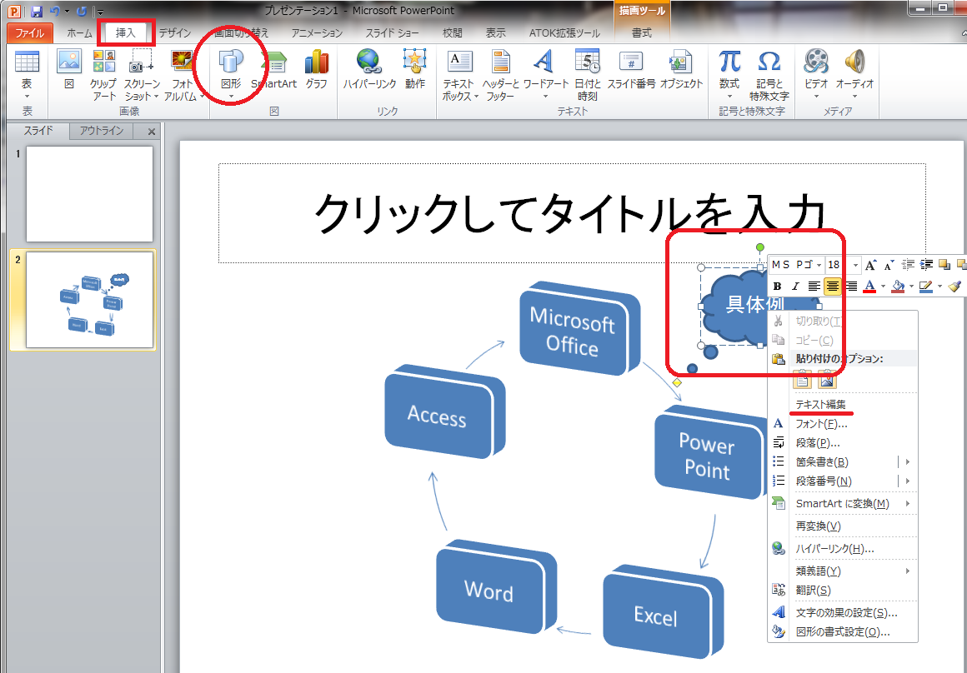Screen dimensions: 967x673
Task: Open the MS Pゴ font name dropdown
Action: pos(819,265)
